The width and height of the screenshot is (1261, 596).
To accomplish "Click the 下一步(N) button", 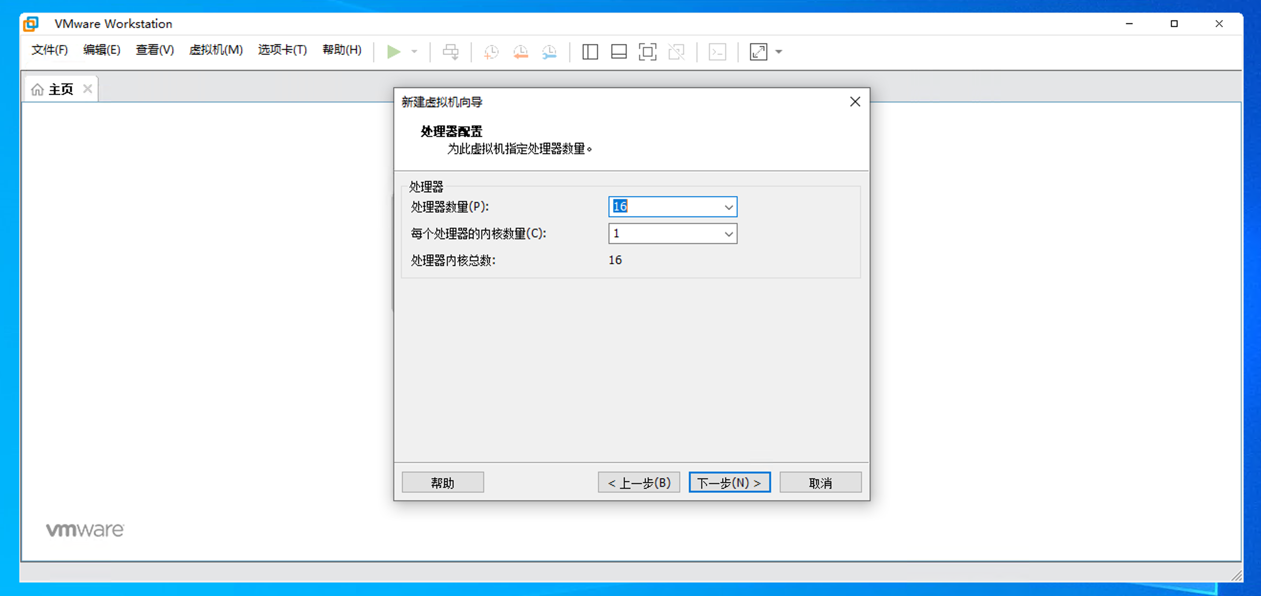I will 729,482.
